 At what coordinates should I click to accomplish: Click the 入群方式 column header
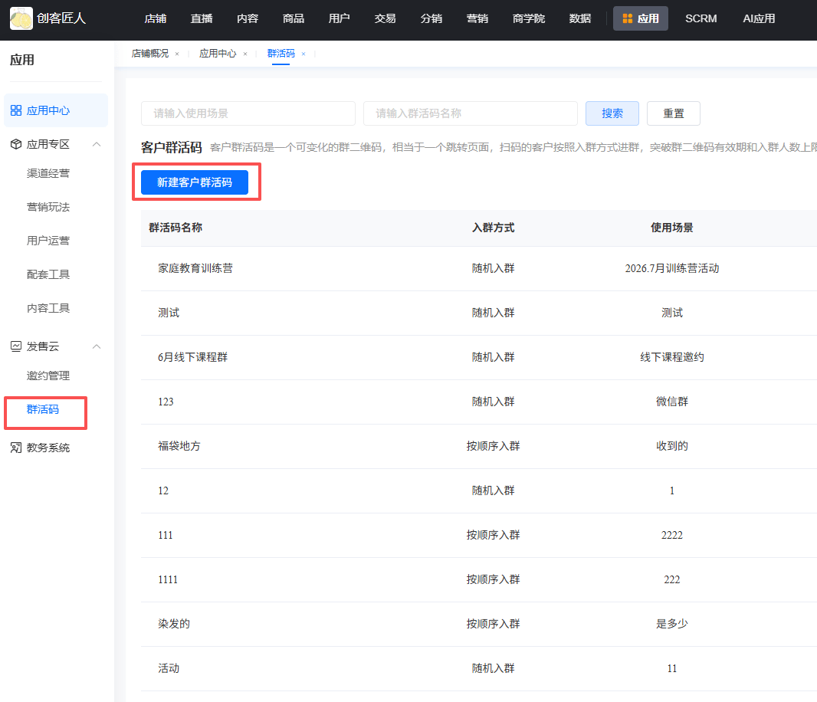tap(493, 227)
